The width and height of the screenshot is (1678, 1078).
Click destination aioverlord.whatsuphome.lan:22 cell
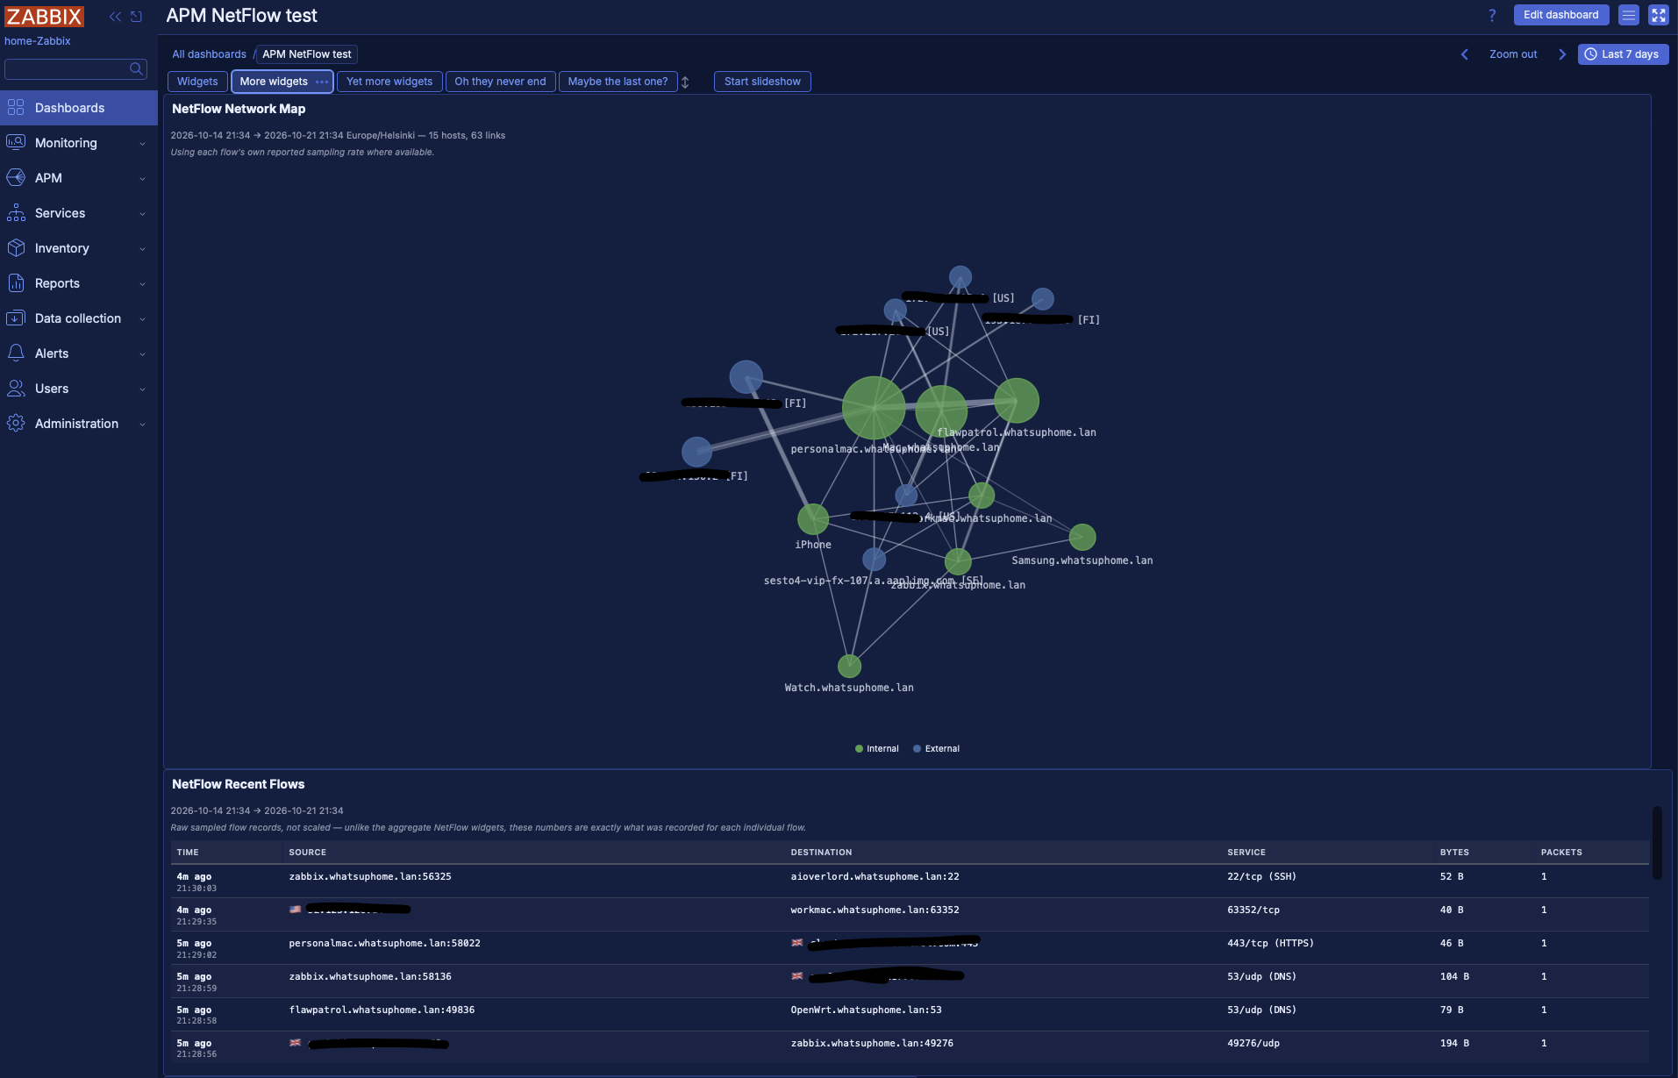point(875,877)
